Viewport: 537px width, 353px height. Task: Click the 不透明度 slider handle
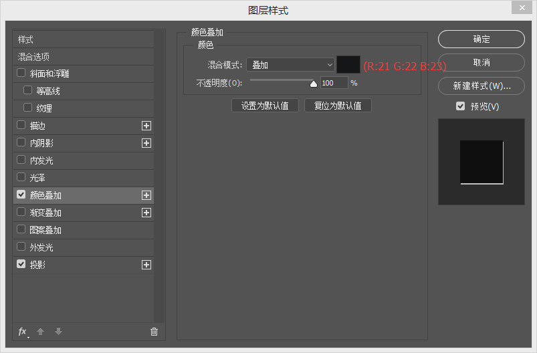click(x=313, y=84)
